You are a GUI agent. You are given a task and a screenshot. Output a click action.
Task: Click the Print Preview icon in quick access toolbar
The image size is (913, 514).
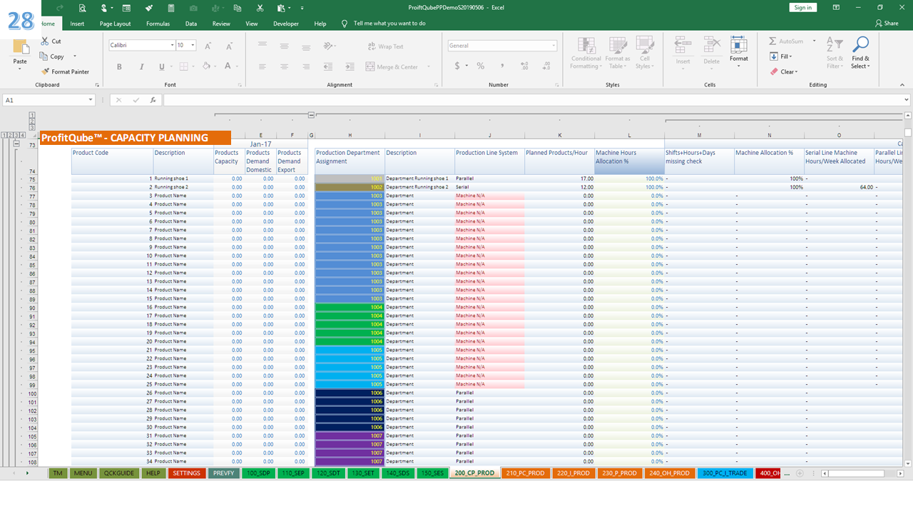click(83, 8)
